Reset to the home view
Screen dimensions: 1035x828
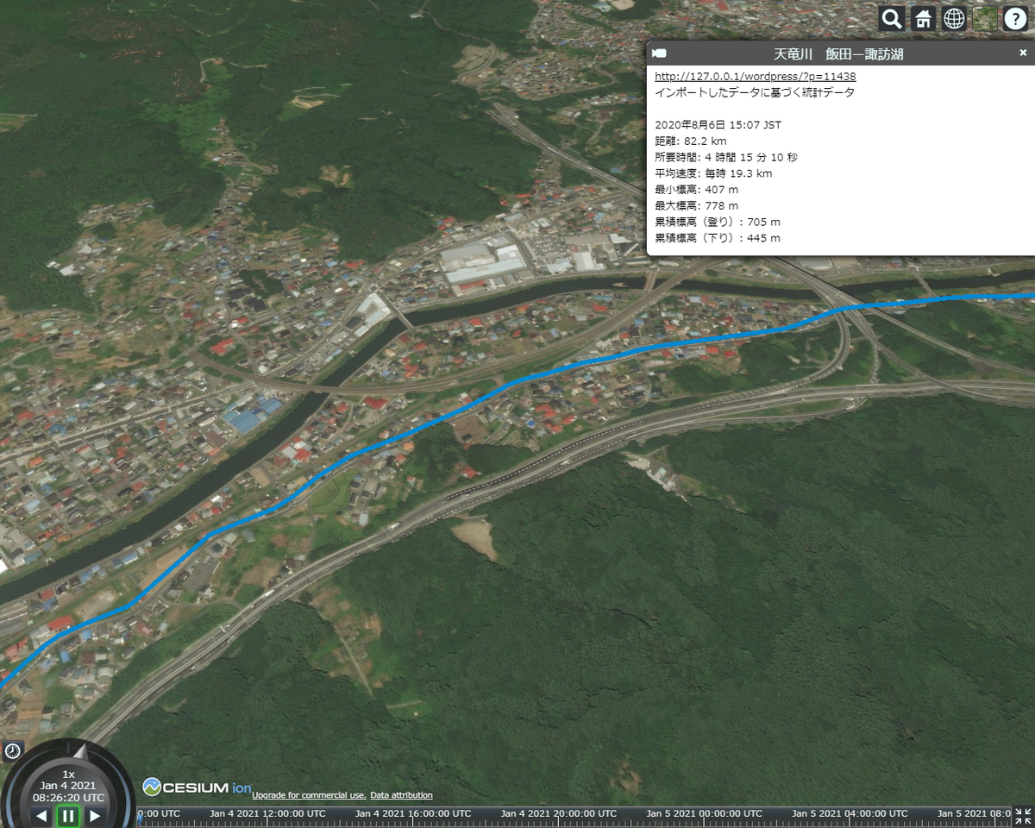click(x=923, y=18)
